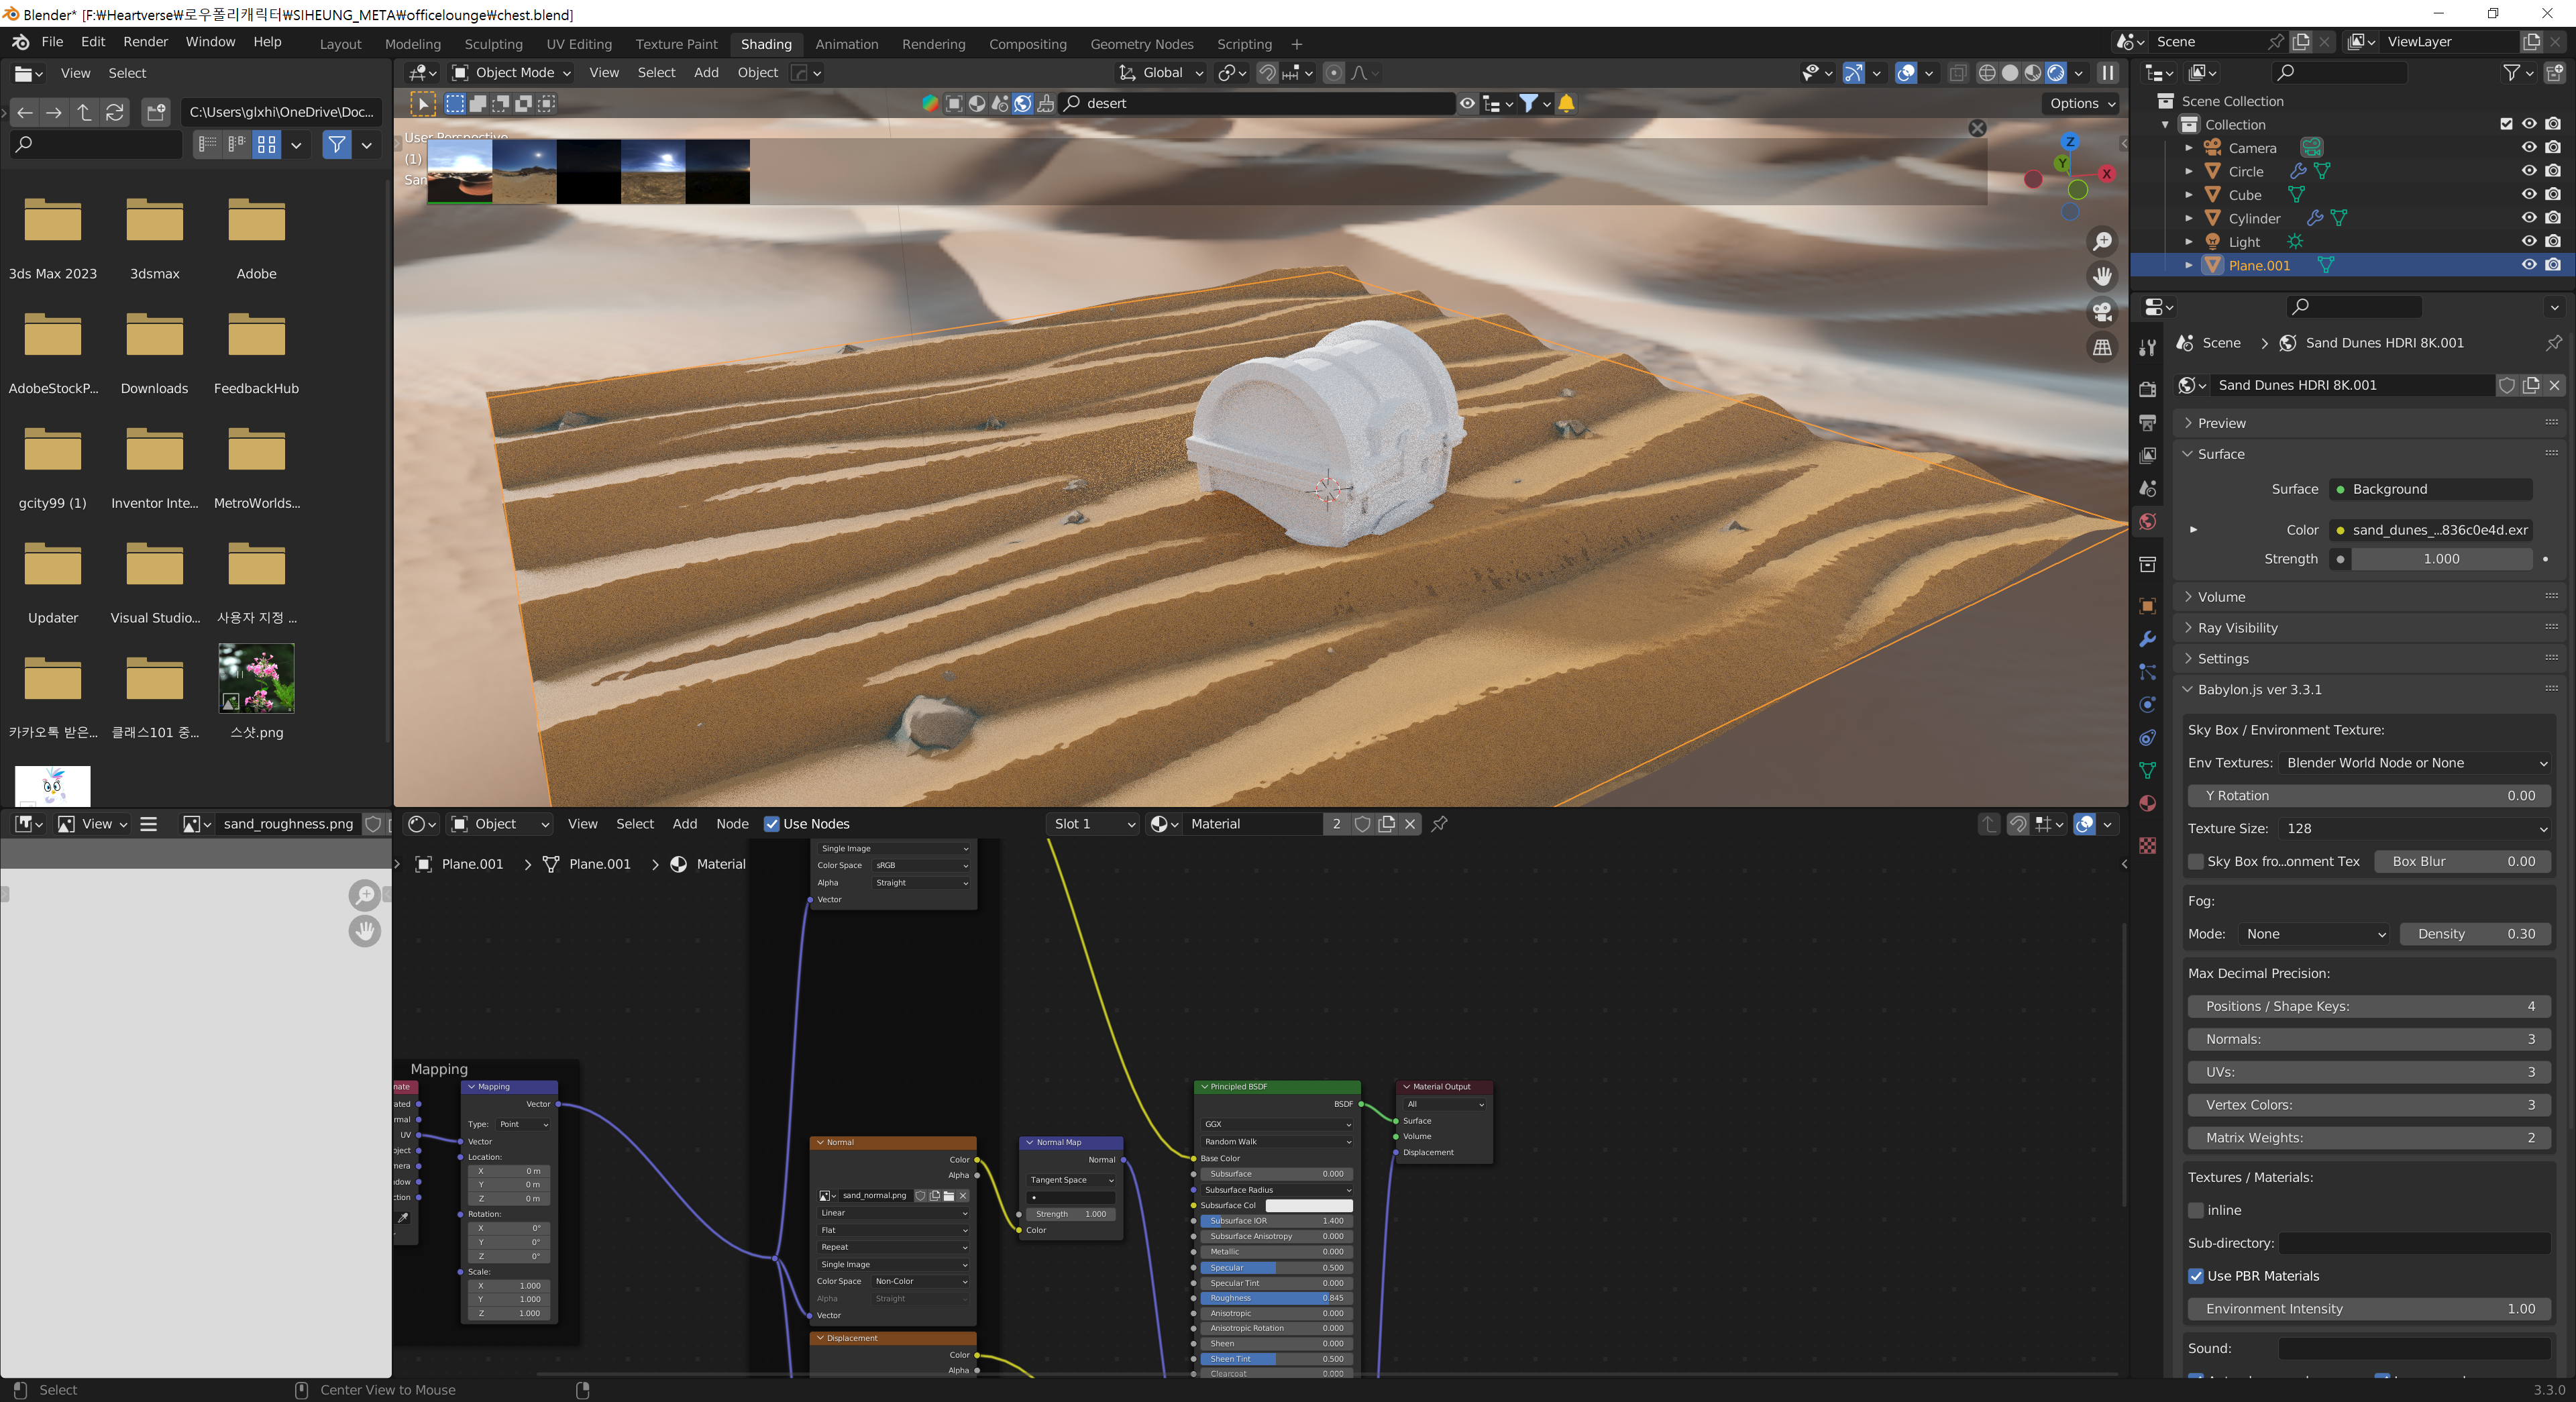Adjust the Roughness slider in Principled BSDF
2576x1402 pixels.
1275,1298
